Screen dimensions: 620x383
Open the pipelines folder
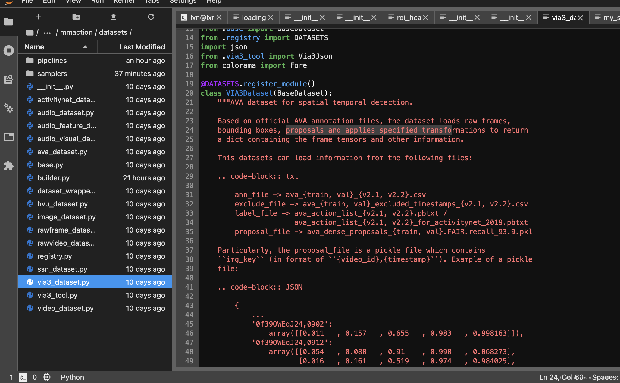[52, 61]
